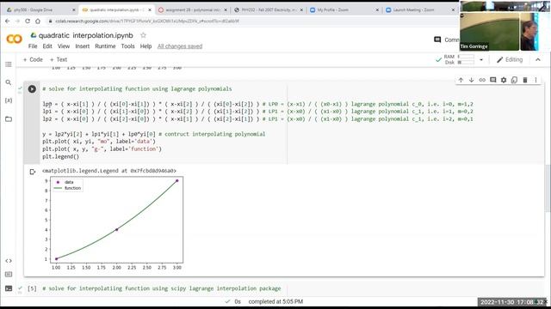This screenshot has width=551, height=309.
Task: Click the interpolation plot output image
Action: tap(113, 223)
